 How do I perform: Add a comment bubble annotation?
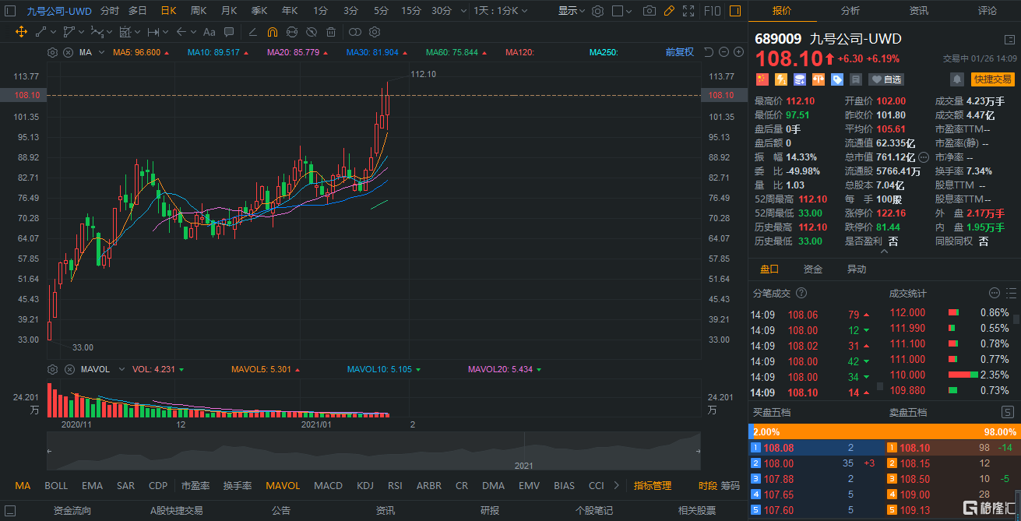click(x=229, y=32)
